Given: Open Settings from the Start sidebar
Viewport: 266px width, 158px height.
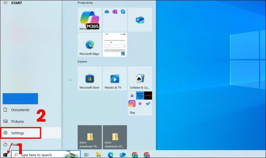Looking at the screenshot, I should 31,133.
